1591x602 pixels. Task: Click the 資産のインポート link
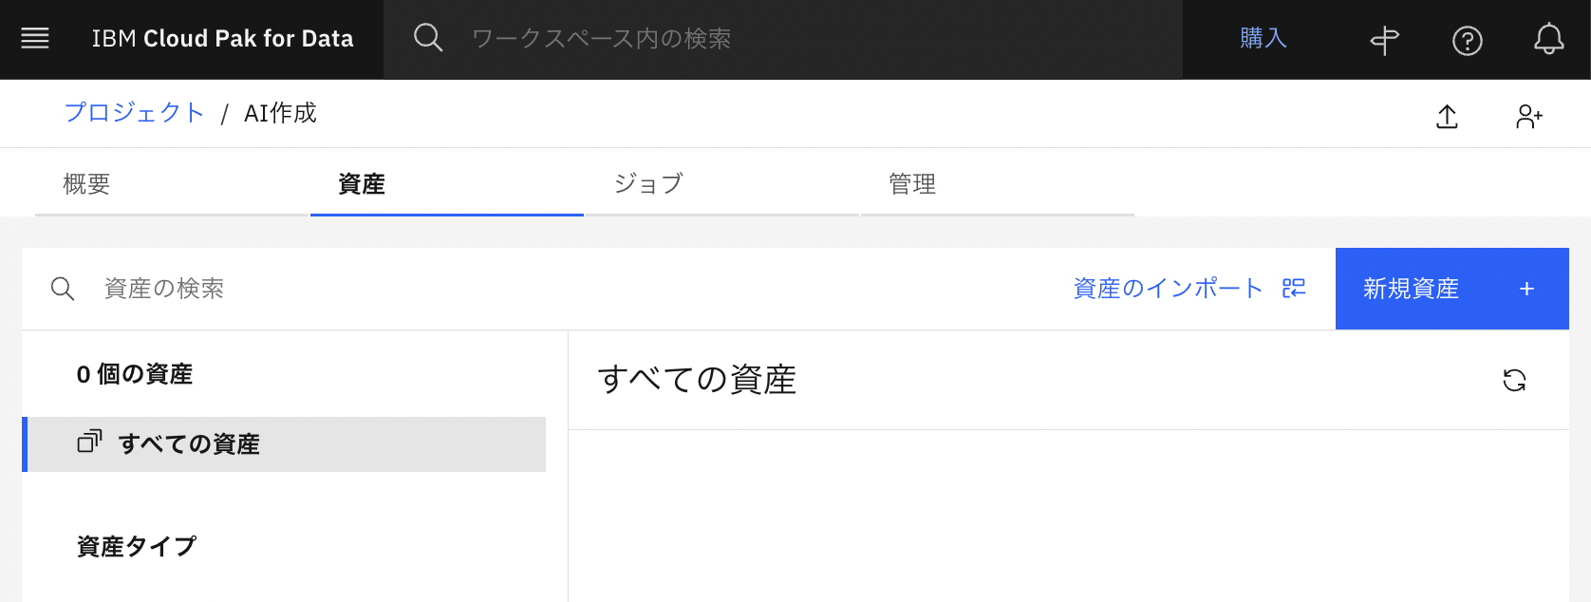pyautogui.click(x=1167, y=288)
